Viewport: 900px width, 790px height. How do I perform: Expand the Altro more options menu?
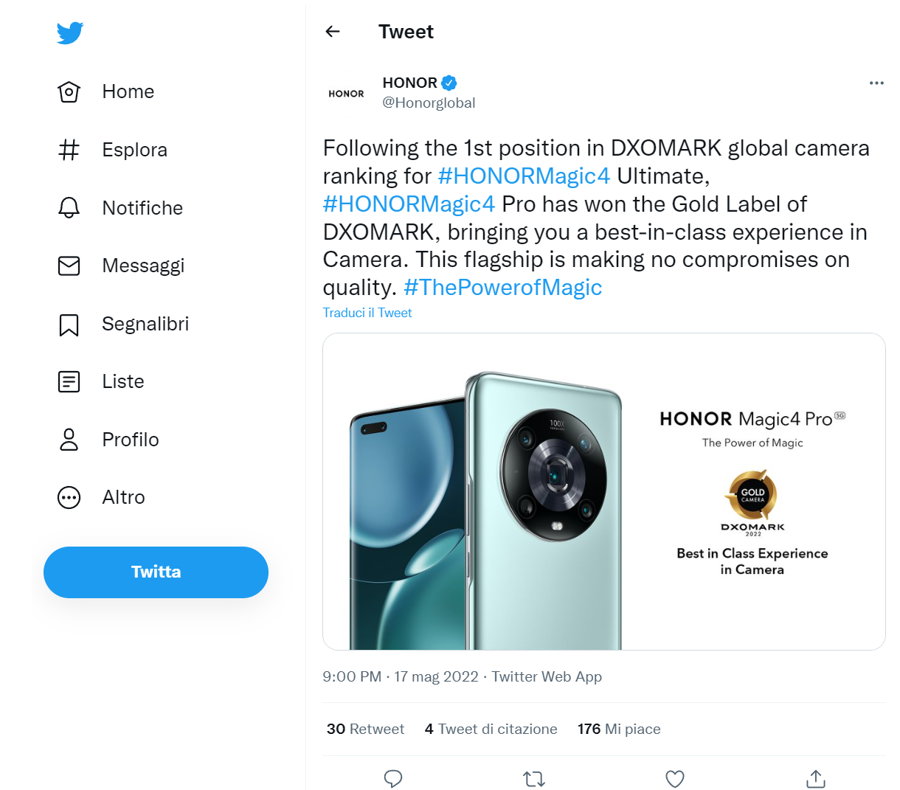pos(122,498)
